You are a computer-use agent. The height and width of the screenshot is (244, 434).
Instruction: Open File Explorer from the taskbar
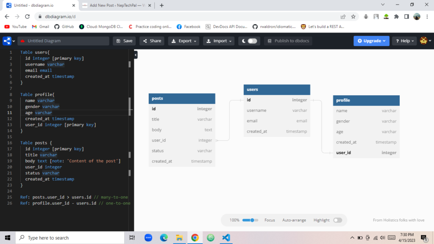(179, 238)
